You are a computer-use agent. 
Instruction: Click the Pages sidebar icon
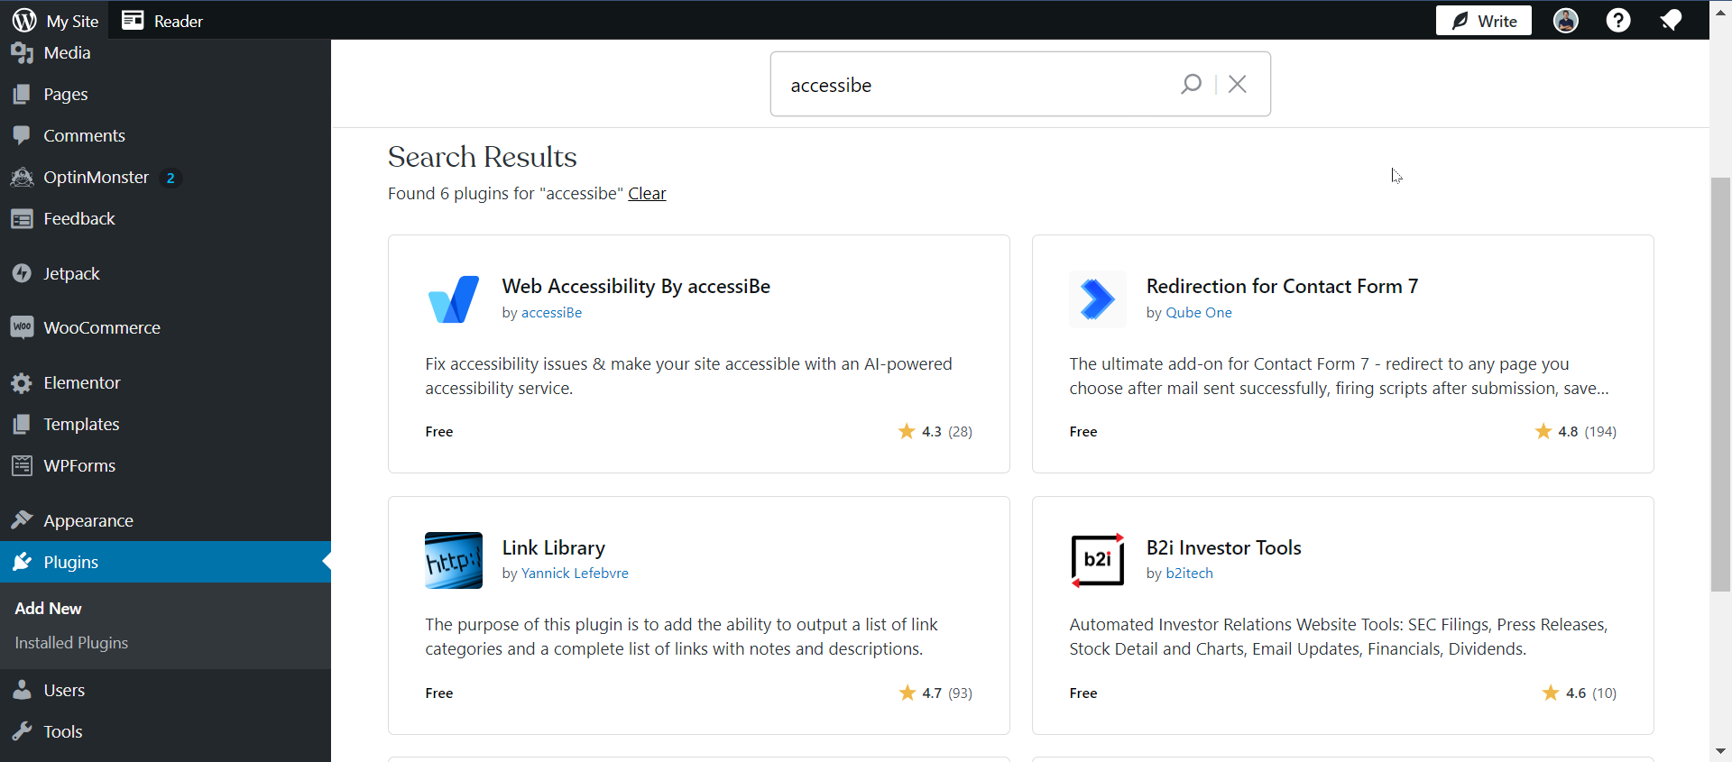pos(22,94)
